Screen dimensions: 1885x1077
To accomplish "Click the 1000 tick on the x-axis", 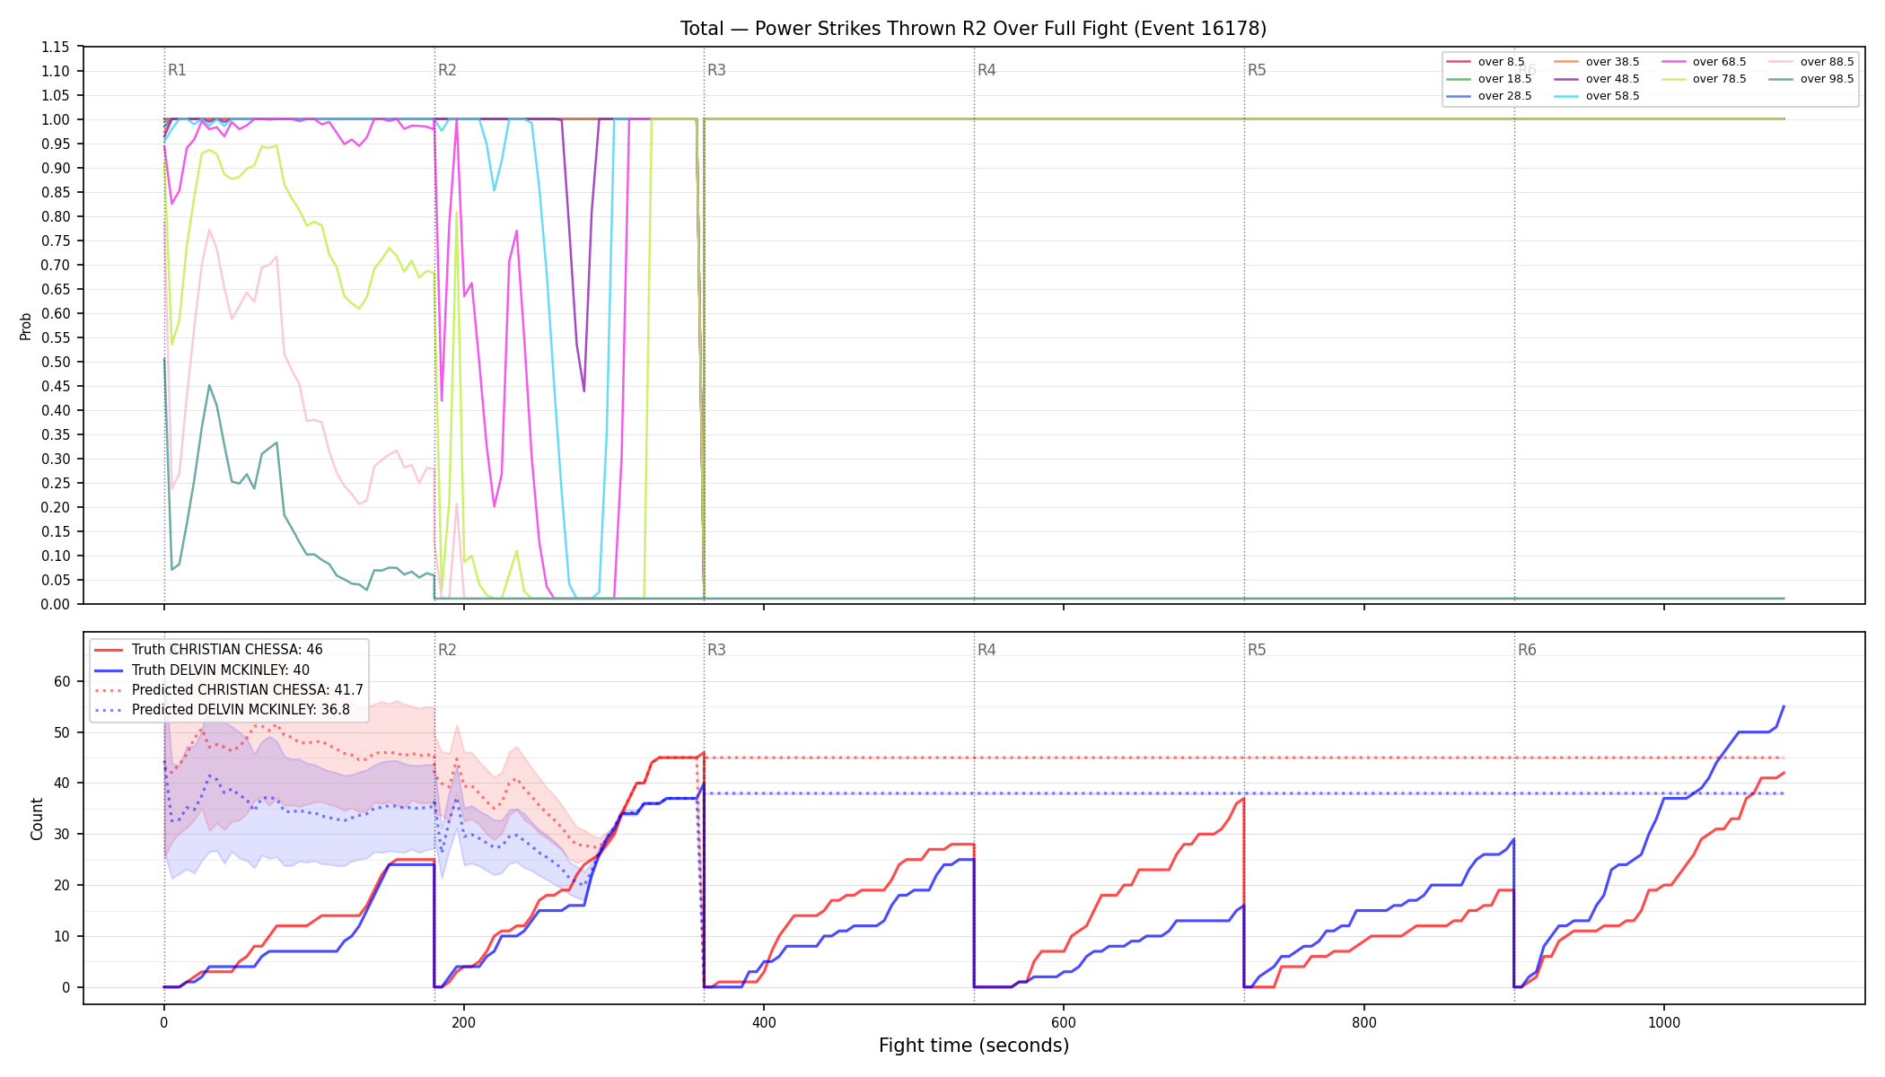I will coord(1664,1022).
